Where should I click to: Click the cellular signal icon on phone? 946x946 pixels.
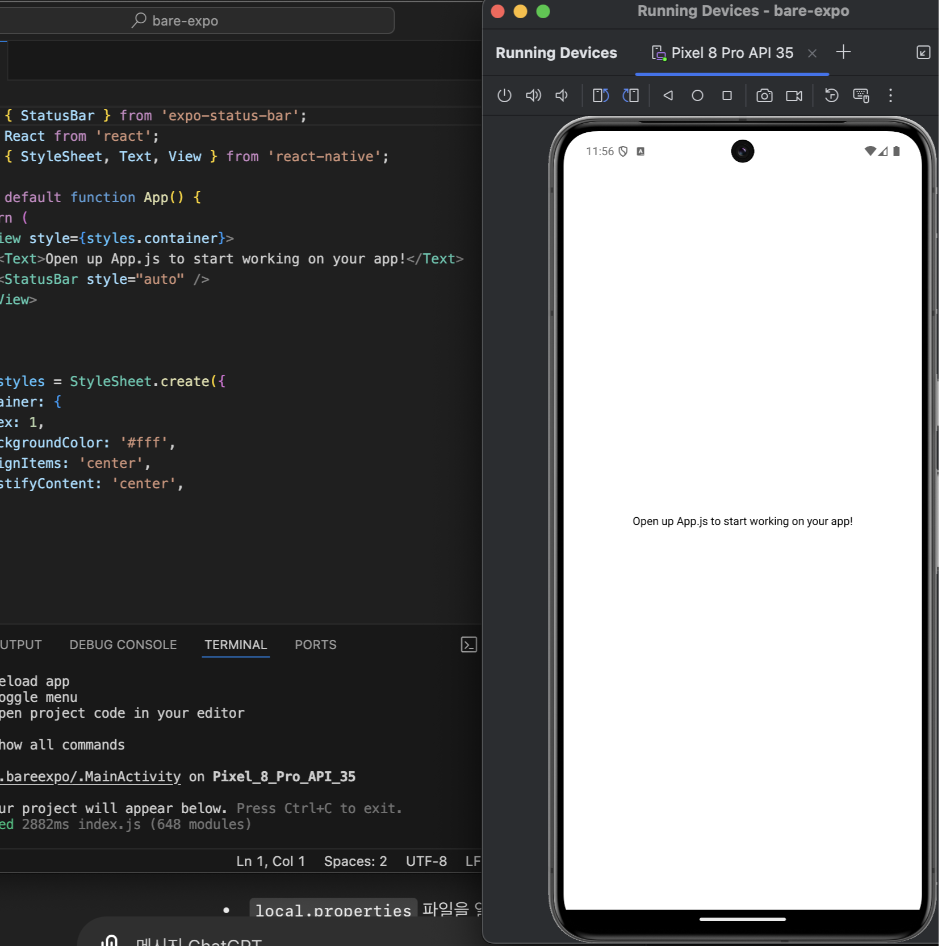click(883, 151)
